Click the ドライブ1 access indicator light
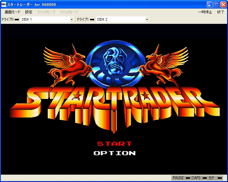The image size is (228, 182). tap(92, 19)
